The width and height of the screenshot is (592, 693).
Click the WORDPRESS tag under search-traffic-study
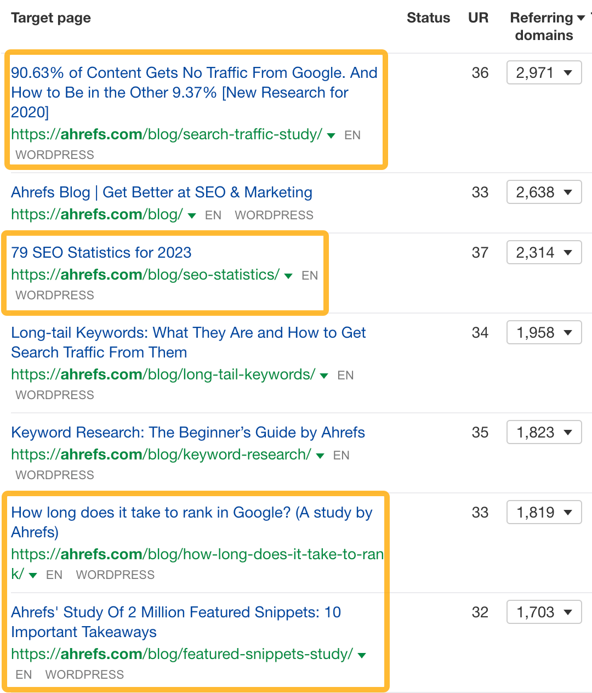pos(54,155)
